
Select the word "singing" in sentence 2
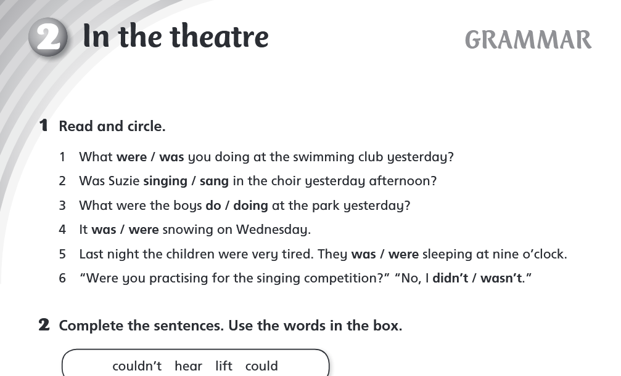[x=165, y=182]
